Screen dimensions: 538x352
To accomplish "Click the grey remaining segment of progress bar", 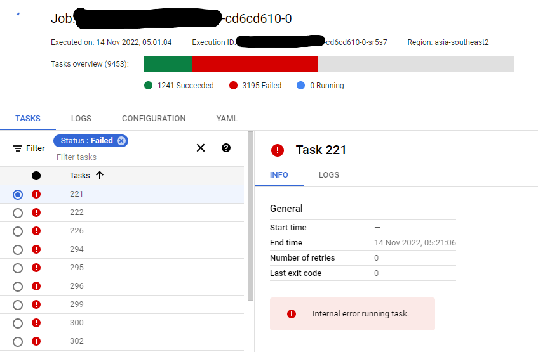I will [x=416, y=65].
